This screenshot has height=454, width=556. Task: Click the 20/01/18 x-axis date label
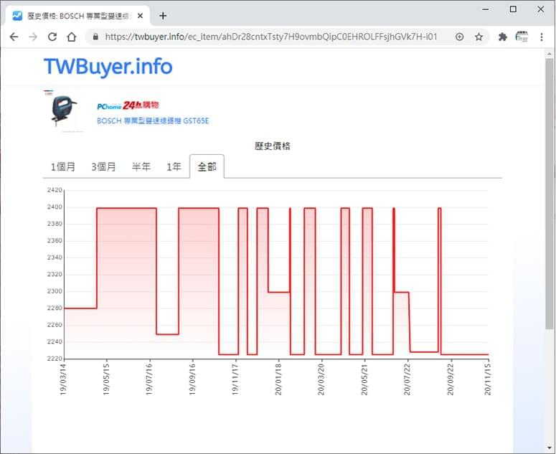coord(278,379)
